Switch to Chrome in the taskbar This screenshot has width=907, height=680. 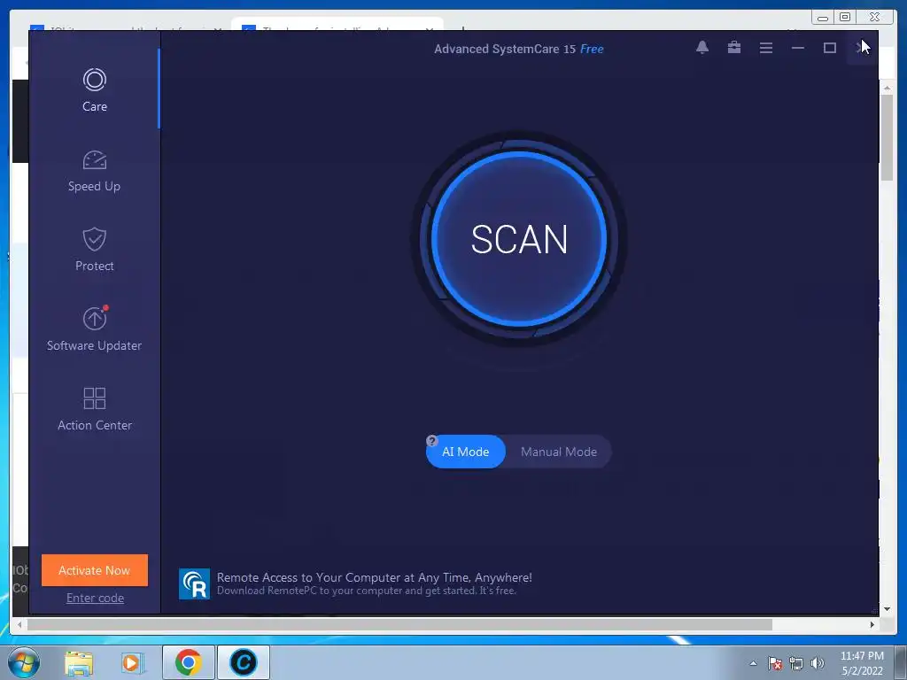tap(189, 662)
